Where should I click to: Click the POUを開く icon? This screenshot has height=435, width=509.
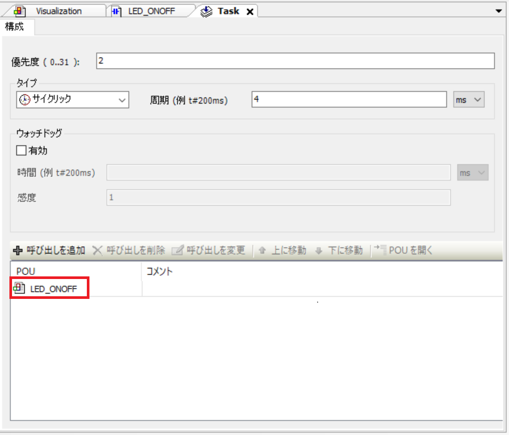380,250
